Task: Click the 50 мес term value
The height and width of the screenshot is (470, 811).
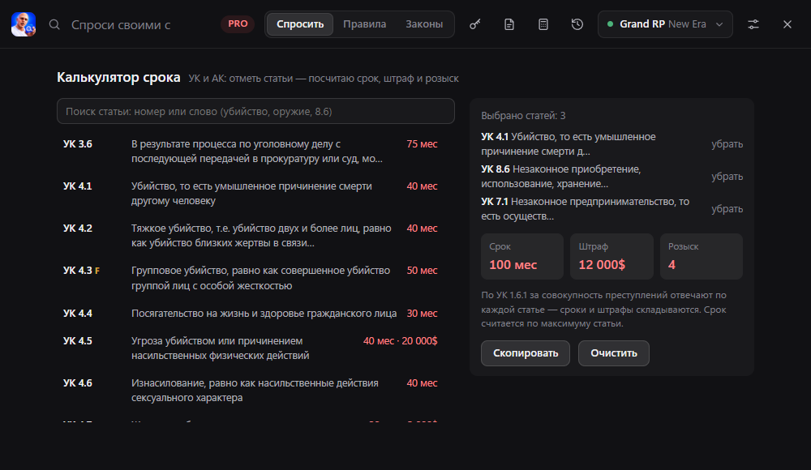Action: click(x=422, y=271)
